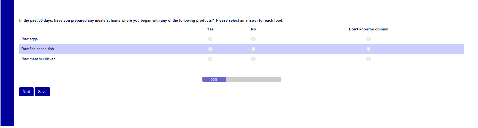Choose Don't know for Raw eggs
This screenshot has width=478, height=128.
click(x=368, y=39)
